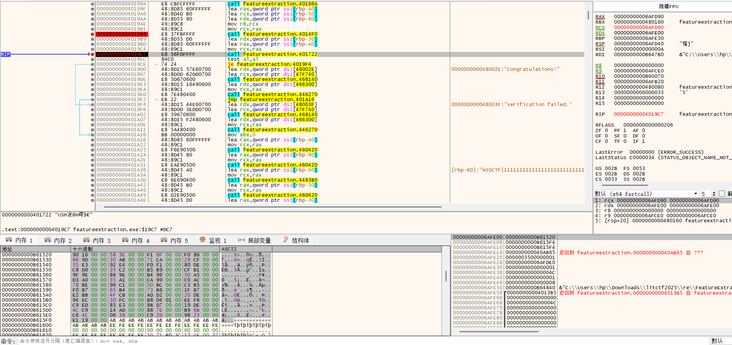Image resolution: width=732 pixels, height=345 pixels.
Task: Click breakpoint bullet at address 4019DE
Action: [x=92, y=79]
